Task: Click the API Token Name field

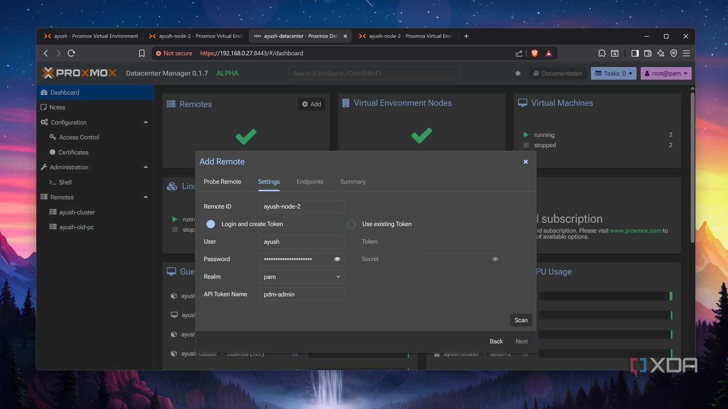Action: click(x=302, y=295)
